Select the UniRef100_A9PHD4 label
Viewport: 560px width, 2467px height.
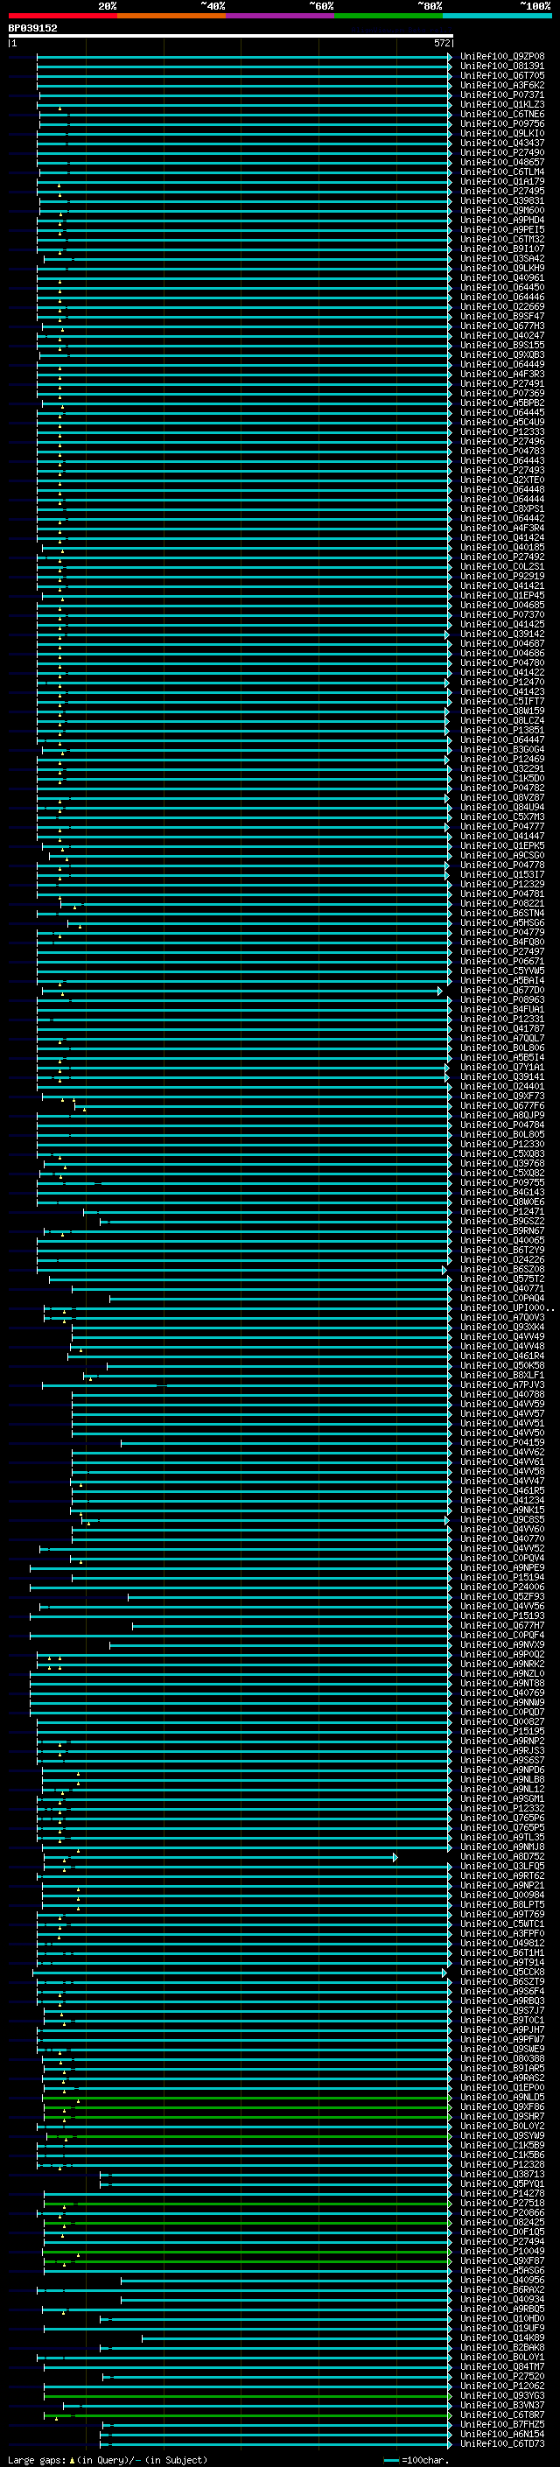click(502, 221)
